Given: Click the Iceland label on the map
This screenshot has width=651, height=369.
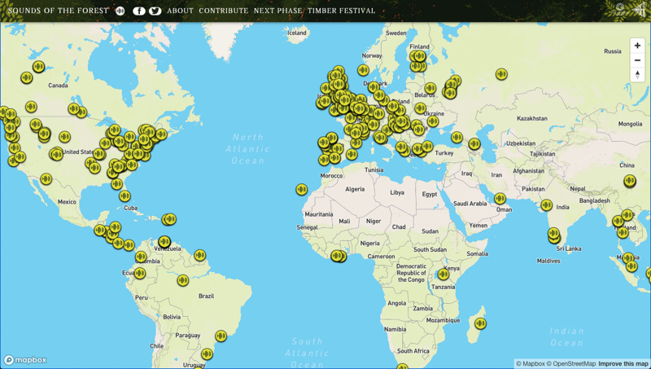Looking at the screenshot, I should (297, 33).
